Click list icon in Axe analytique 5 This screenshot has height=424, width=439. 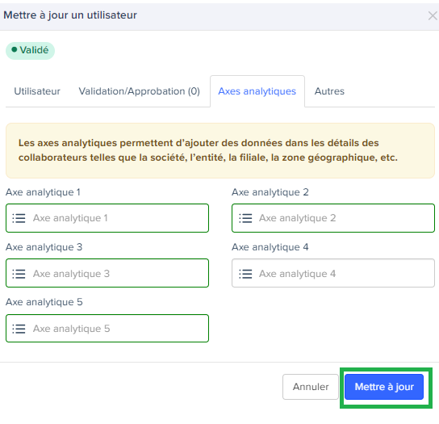19,329
